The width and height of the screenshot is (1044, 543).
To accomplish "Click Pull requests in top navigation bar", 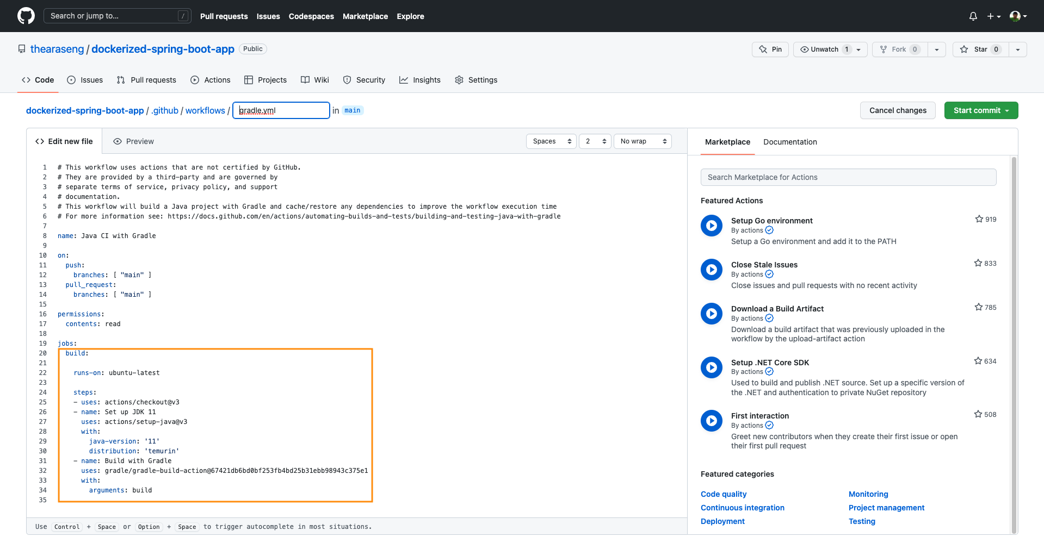I will [224, 16].
